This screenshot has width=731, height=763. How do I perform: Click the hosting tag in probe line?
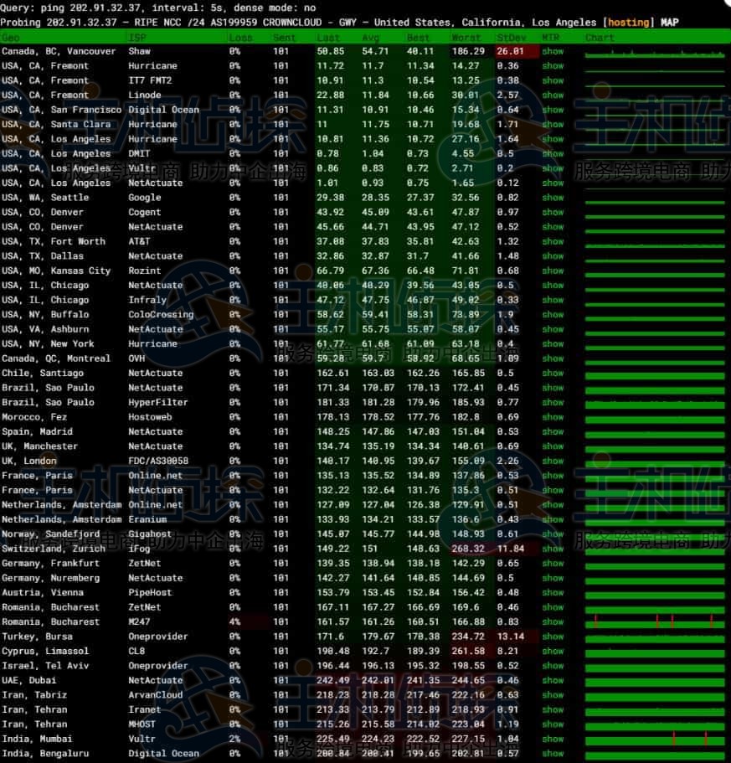point(630,22)
